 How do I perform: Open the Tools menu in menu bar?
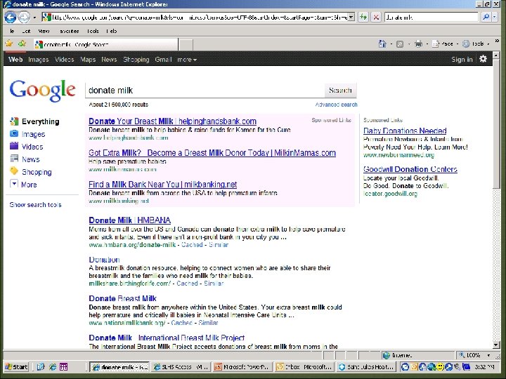click(93, 32)
